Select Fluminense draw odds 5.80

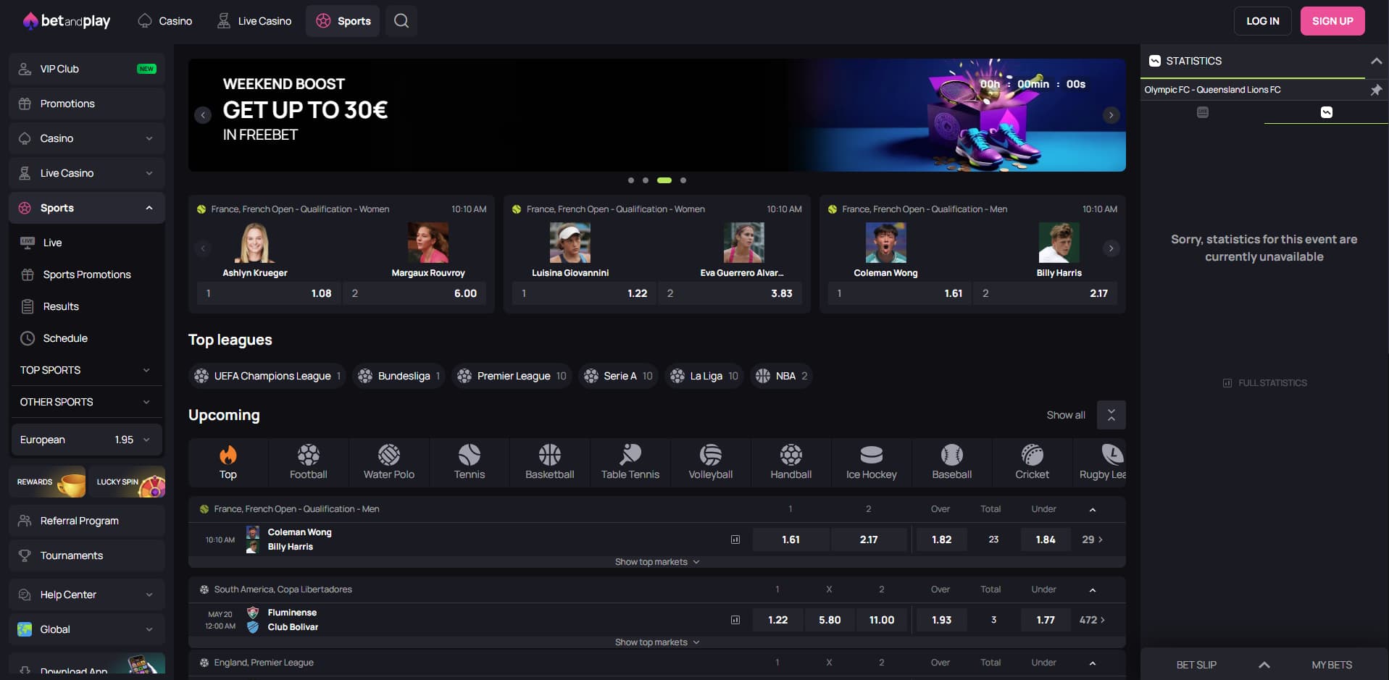click(x=830, y=620)
